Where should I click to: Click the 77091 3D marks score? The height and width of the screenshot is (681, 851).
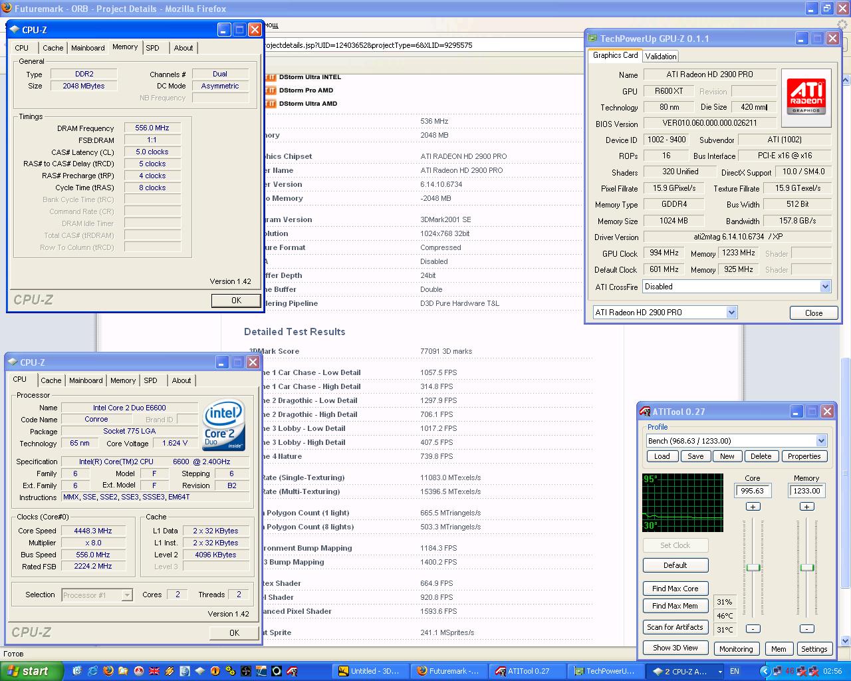(x=446, y=351)
